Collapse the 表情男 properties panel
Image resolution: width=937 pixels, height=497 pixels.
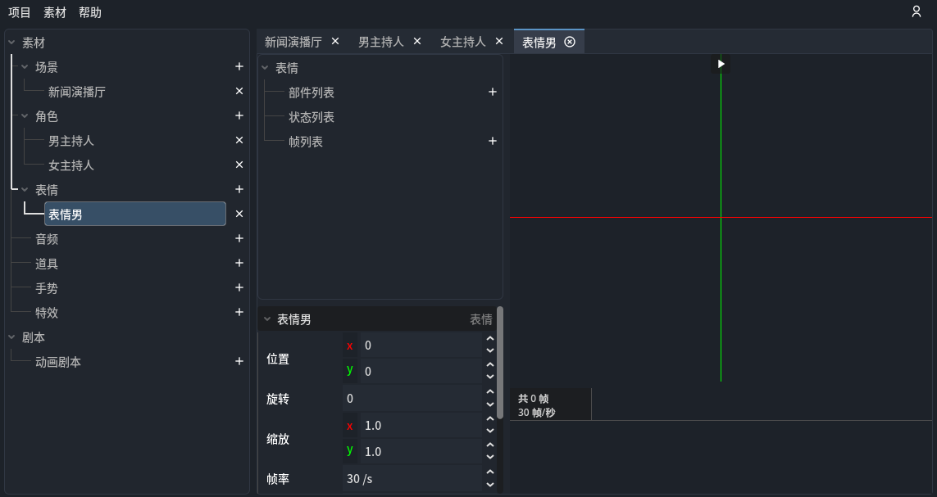(267, 319)
